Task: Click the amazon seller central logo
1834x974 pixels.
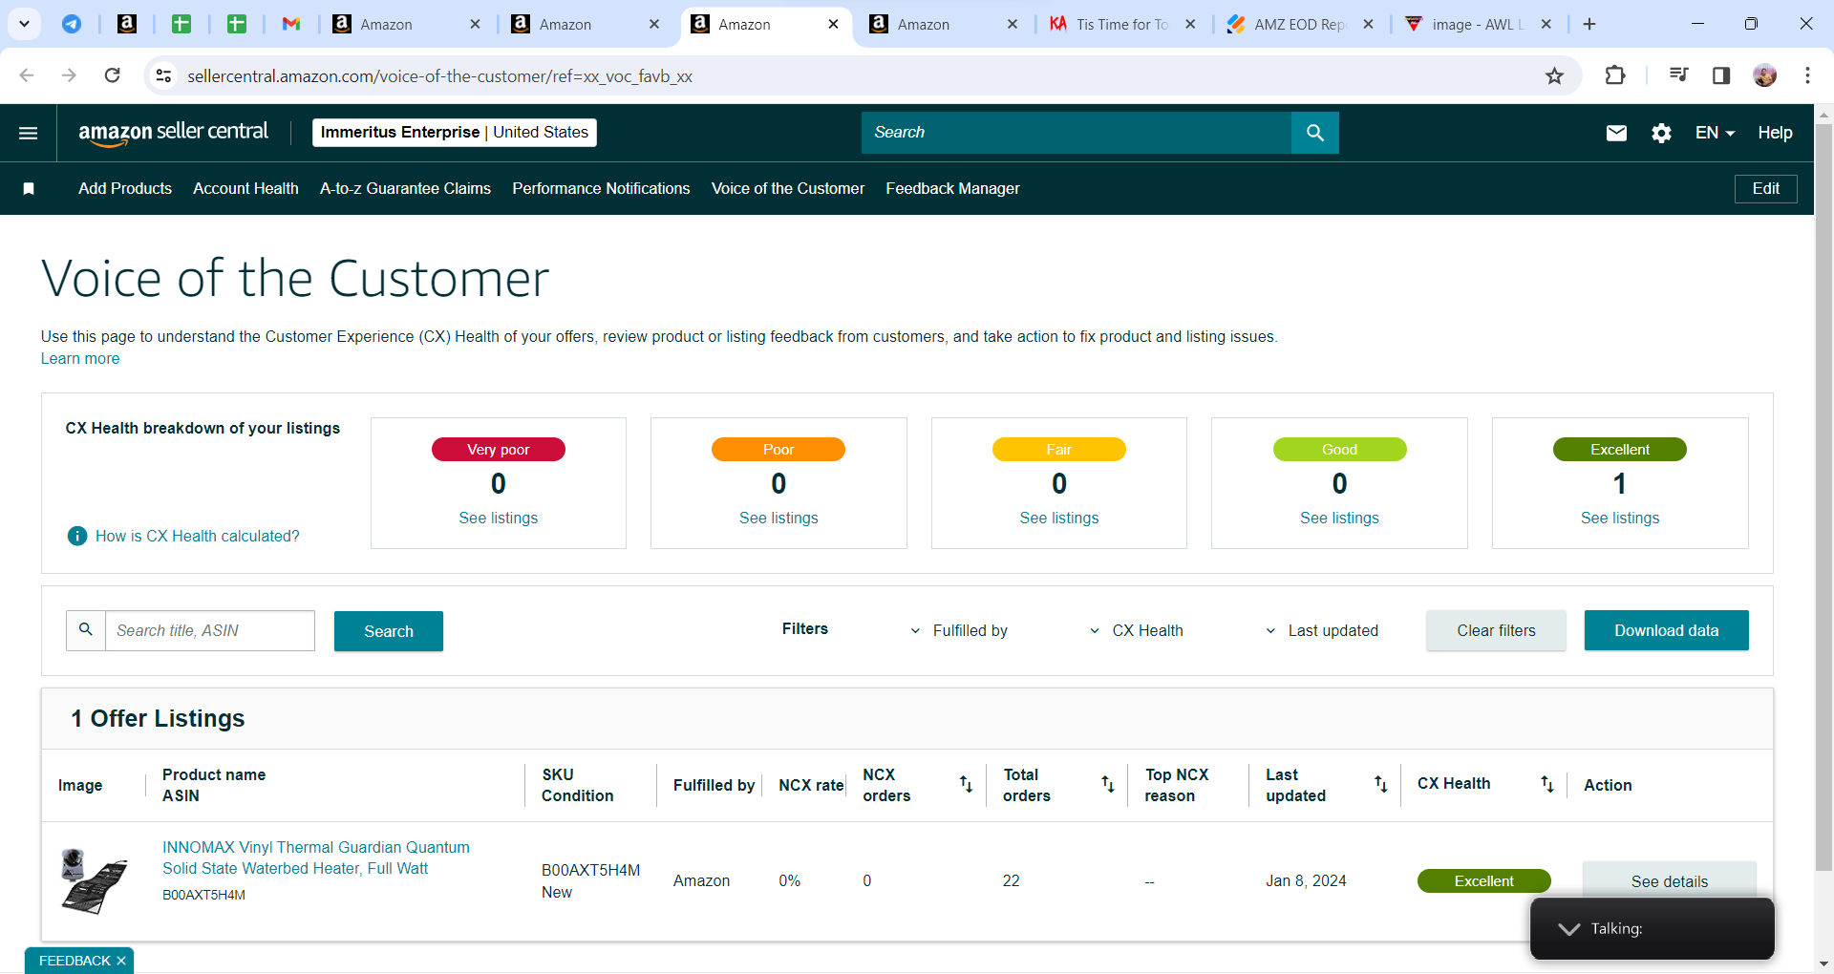Action: (x=173, y=133)
